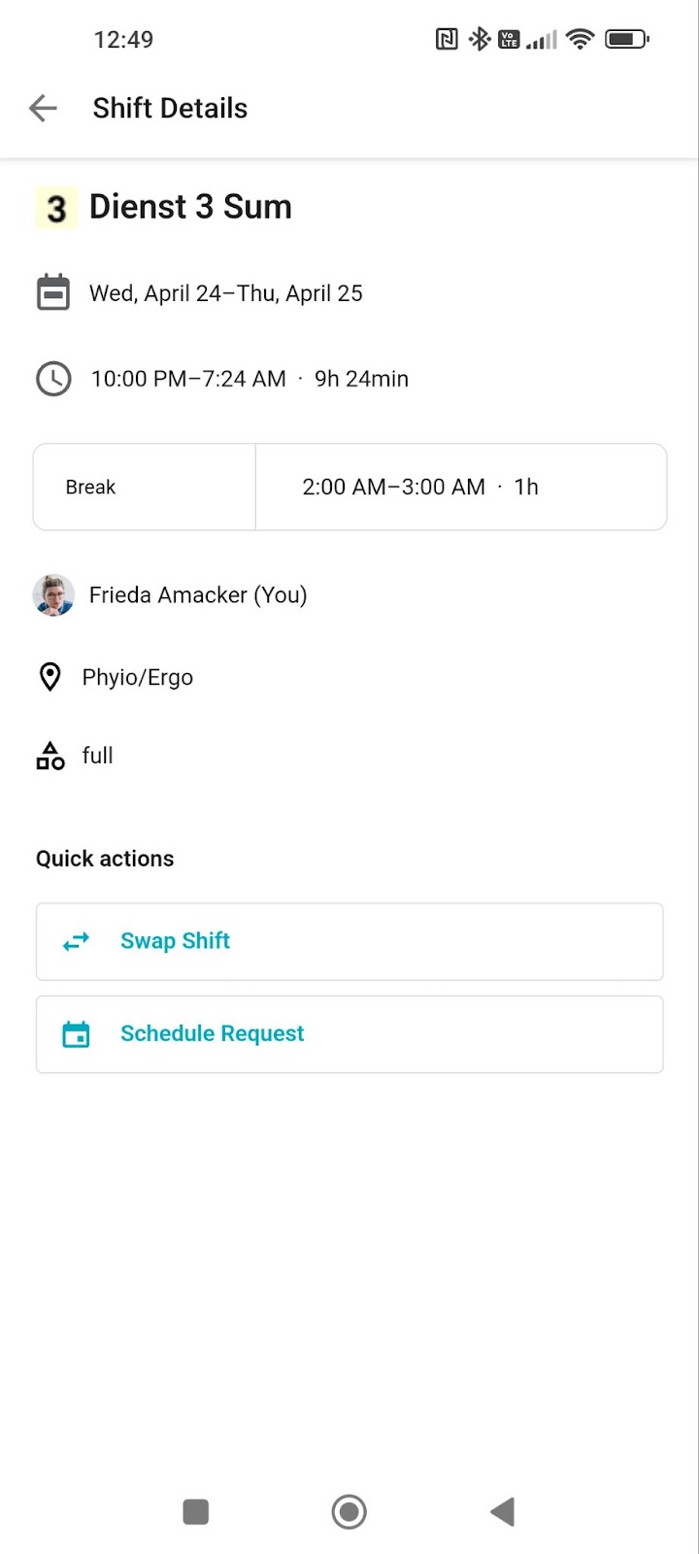This screenshot has height=1554, width=699.
Task: Tap the Wi-Fi status icon
Action: 581,39
